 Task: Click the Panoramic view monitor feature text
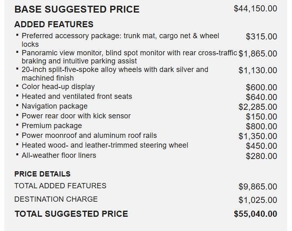click(x=129, y=57)
